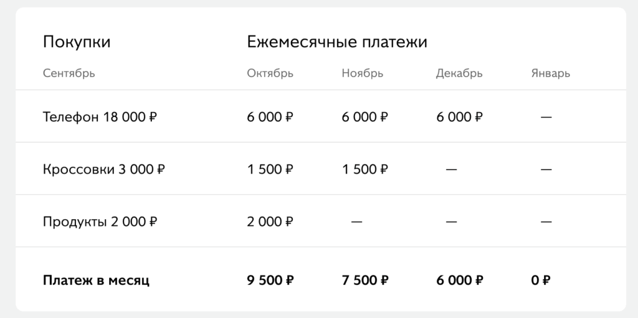
Task: Click the Платеж в месяц row label
Action: [x=96, y=281]
